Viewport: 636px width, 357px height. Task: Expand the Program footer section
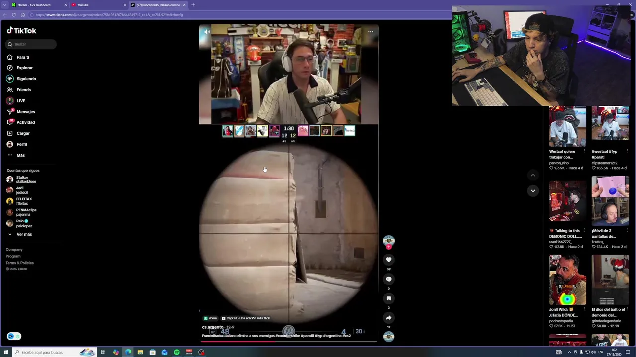click(x=13, y=256)
